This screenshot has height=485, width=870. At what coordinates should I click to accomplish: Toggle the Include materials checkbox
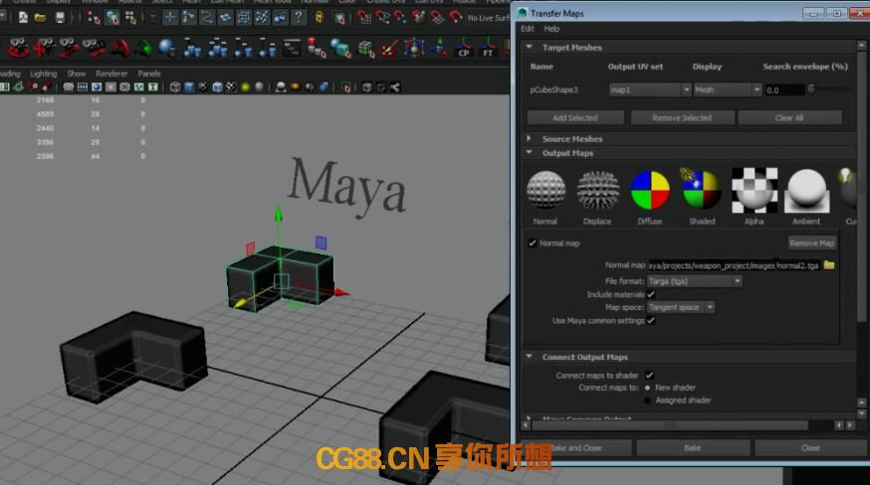[651, 294]
